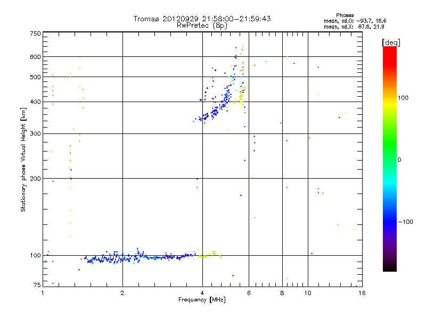
Task: Click the x-axis label "1"
Action: tap(43, 293)
